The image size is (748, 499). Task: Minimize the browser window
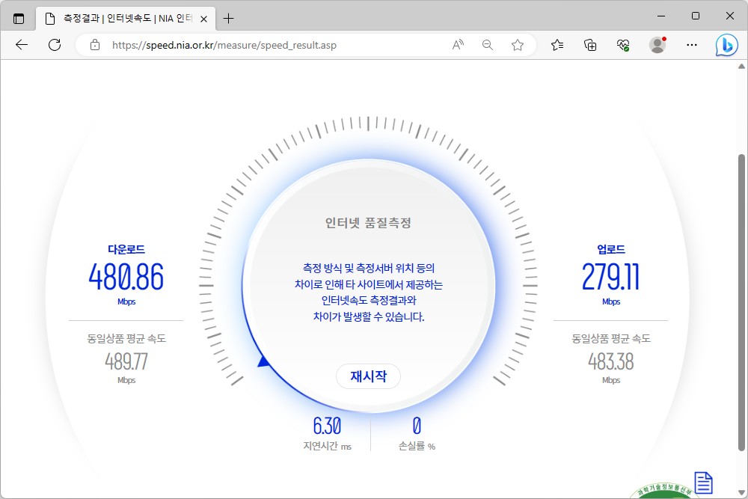(x=661, y=16)
